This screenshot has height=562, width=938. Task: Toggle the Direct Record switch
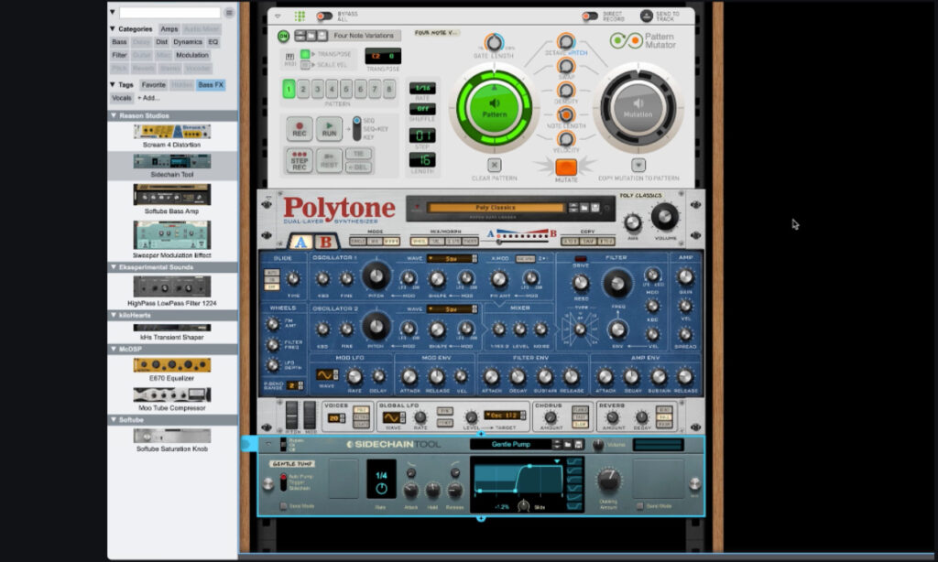[x=590, y=16]
